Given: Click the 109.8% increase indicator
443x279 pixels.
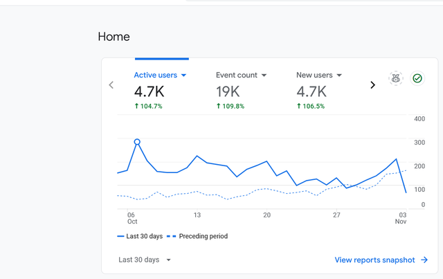Looking at the screenshot, I should coord(230,107).
